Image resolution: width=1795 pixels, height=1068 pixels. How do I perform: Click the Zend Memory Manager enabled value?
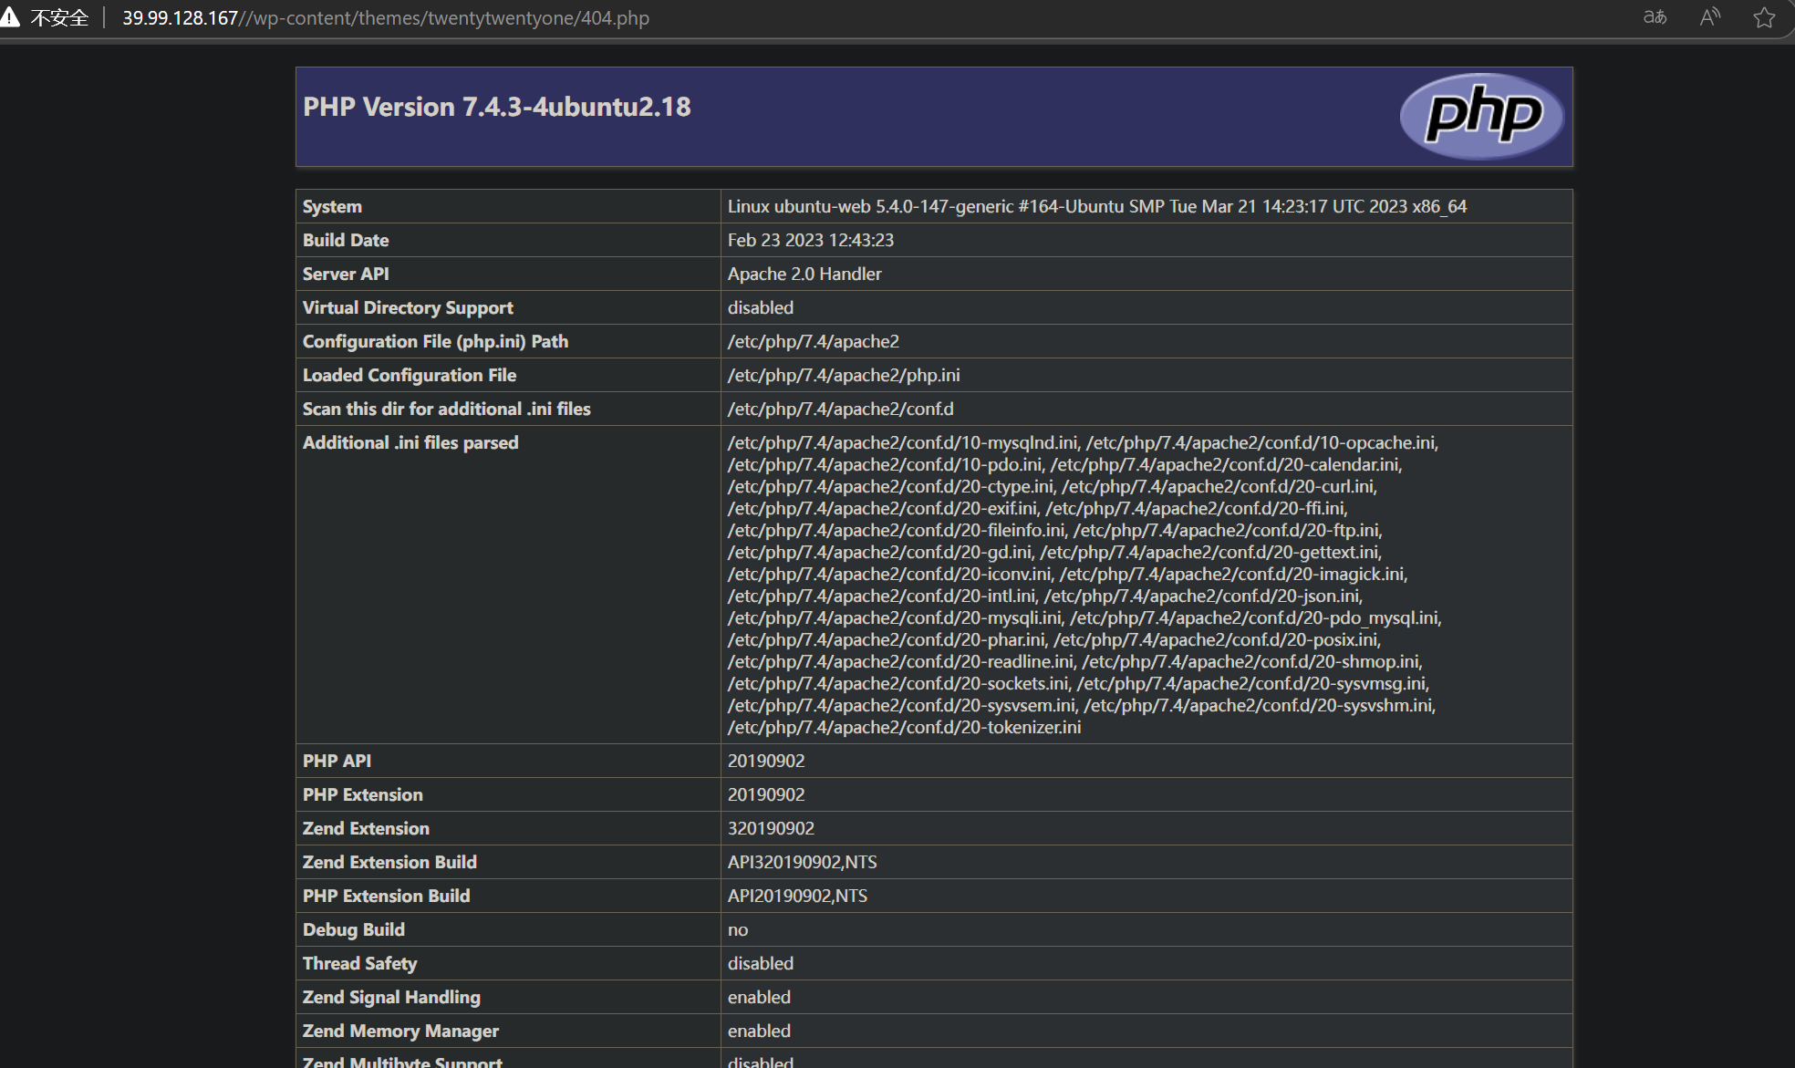pyautogui.click(x=759, y=1031)
